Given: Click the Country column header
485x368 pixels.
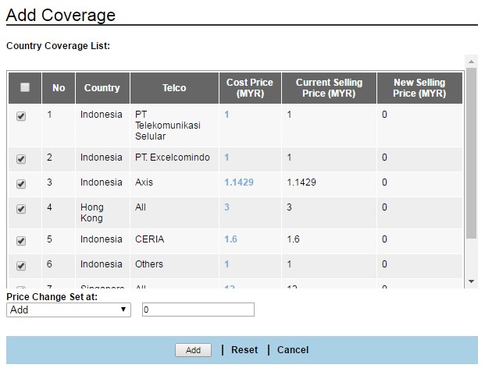Looking at the screenshot, I should pyautogui.click(x=102, y=88).
